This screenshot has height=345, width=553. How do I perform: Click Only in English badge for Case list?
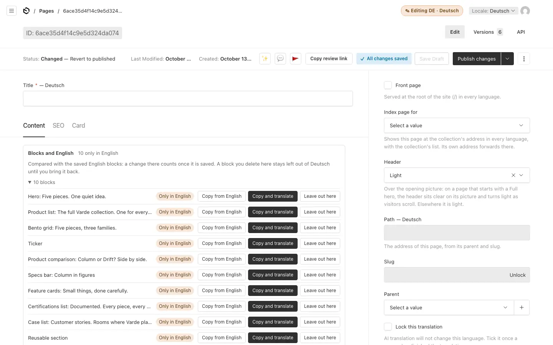(x=175, y=322)
